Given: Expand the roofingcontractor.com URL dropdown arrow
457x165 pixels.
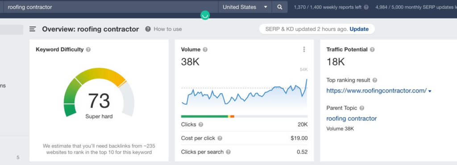Looking at the screenshot, I should coord(430,91).
